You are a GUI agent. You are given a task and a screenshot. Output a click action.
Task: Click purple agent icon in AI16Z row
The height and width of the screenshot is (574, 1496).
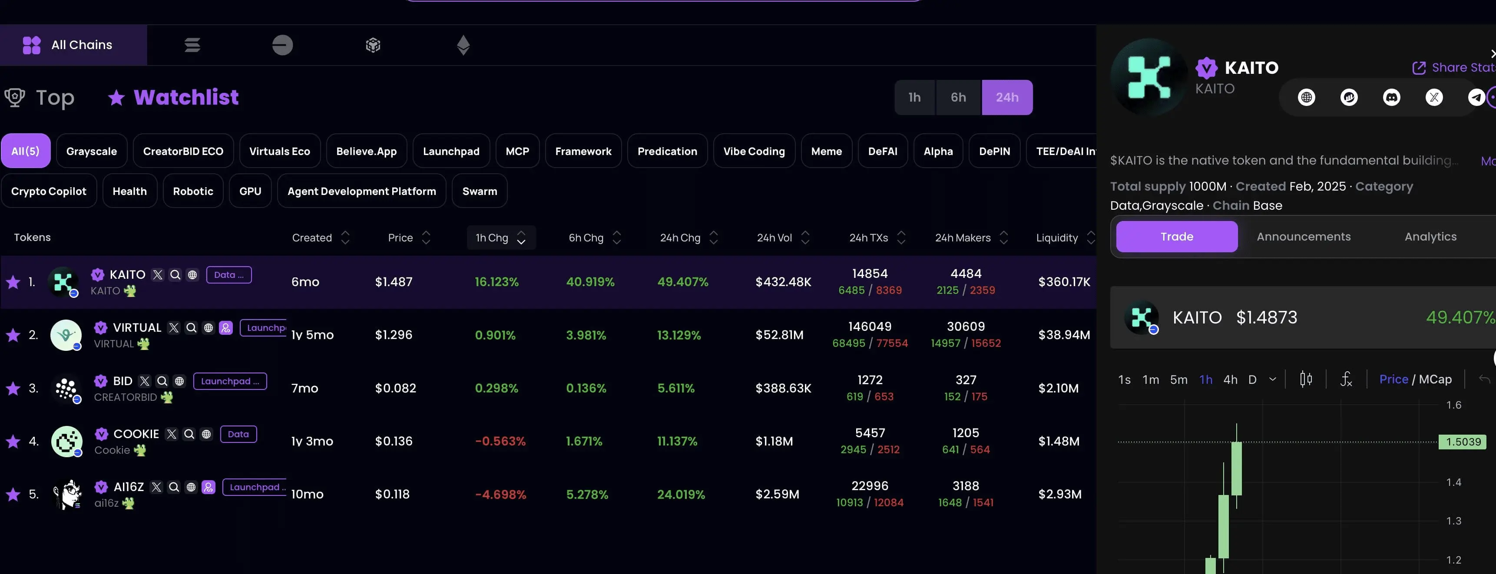point(209,487)
